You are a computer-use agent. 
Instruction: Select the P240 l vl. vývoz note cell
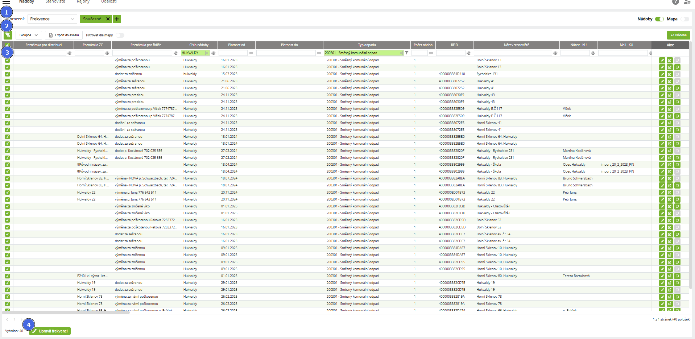92,276
